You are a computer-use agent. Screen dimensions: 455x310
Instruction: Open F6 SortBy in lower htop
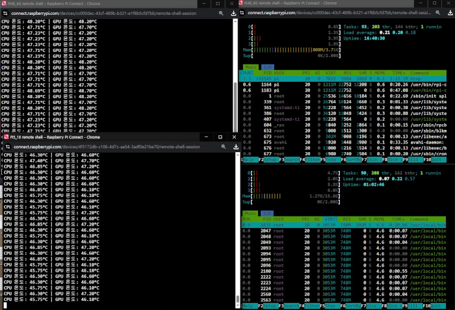click(351, 306)
